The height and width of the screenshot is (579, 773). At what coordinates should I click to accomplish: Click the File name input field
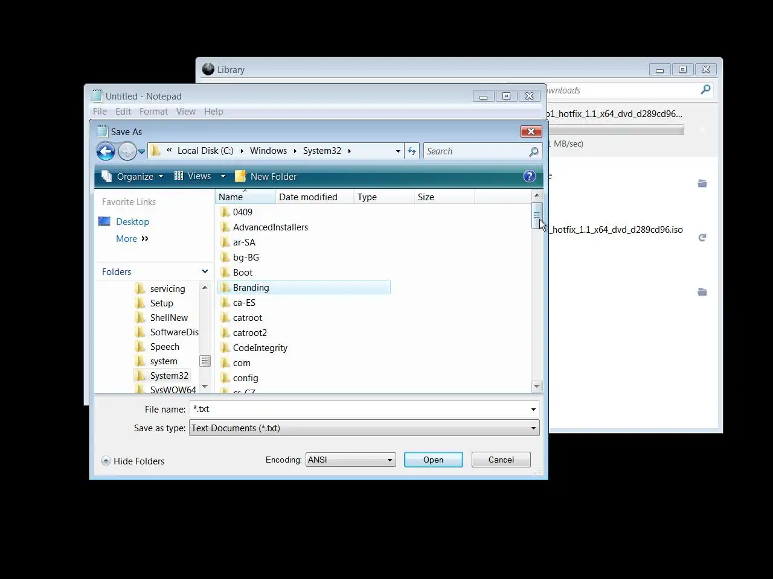click(359, 409)
